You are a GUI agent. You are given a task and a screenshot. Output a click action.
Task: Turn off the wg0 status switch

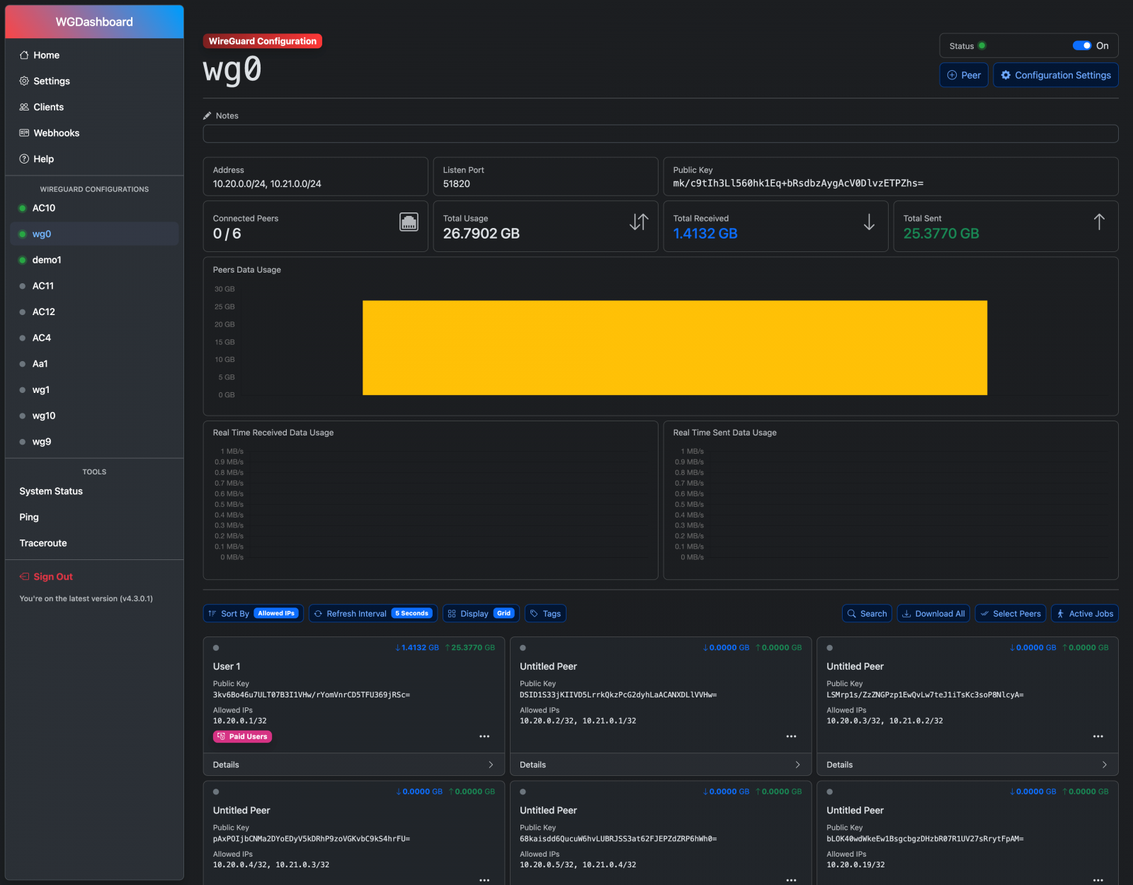(x=1081, y=46)
